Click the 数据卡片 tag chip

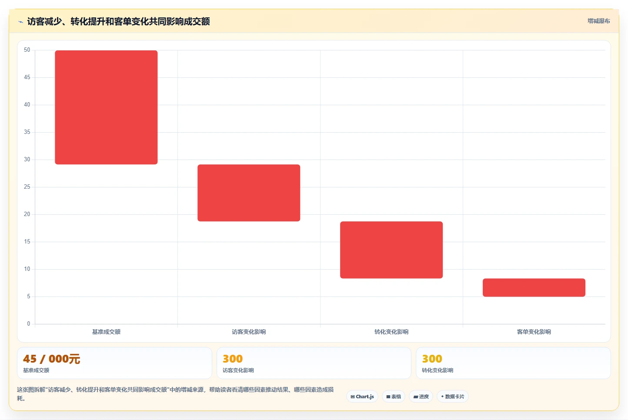tap(452, 397)
